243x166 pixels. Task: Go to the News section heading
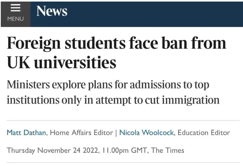52,11
